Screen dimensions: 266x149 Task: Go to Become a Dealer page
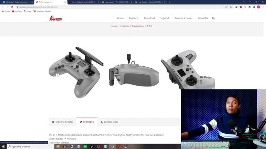coord(183,18)
